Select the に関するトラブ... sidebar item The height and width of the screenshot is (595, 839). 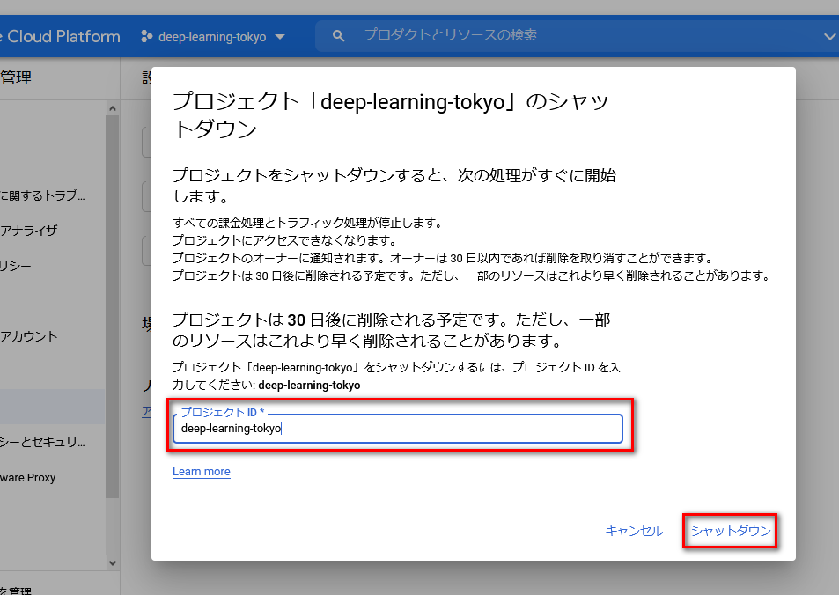[x=43, y=195]
